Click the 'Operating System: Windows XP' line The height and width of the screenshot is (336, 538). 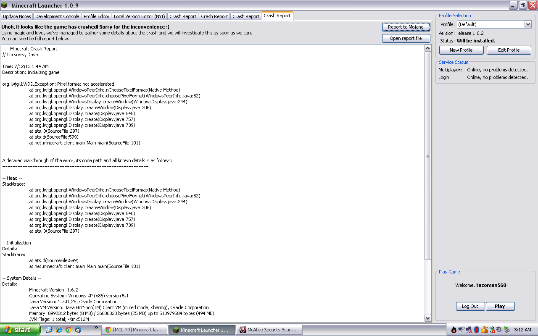[x=79, y=296]
